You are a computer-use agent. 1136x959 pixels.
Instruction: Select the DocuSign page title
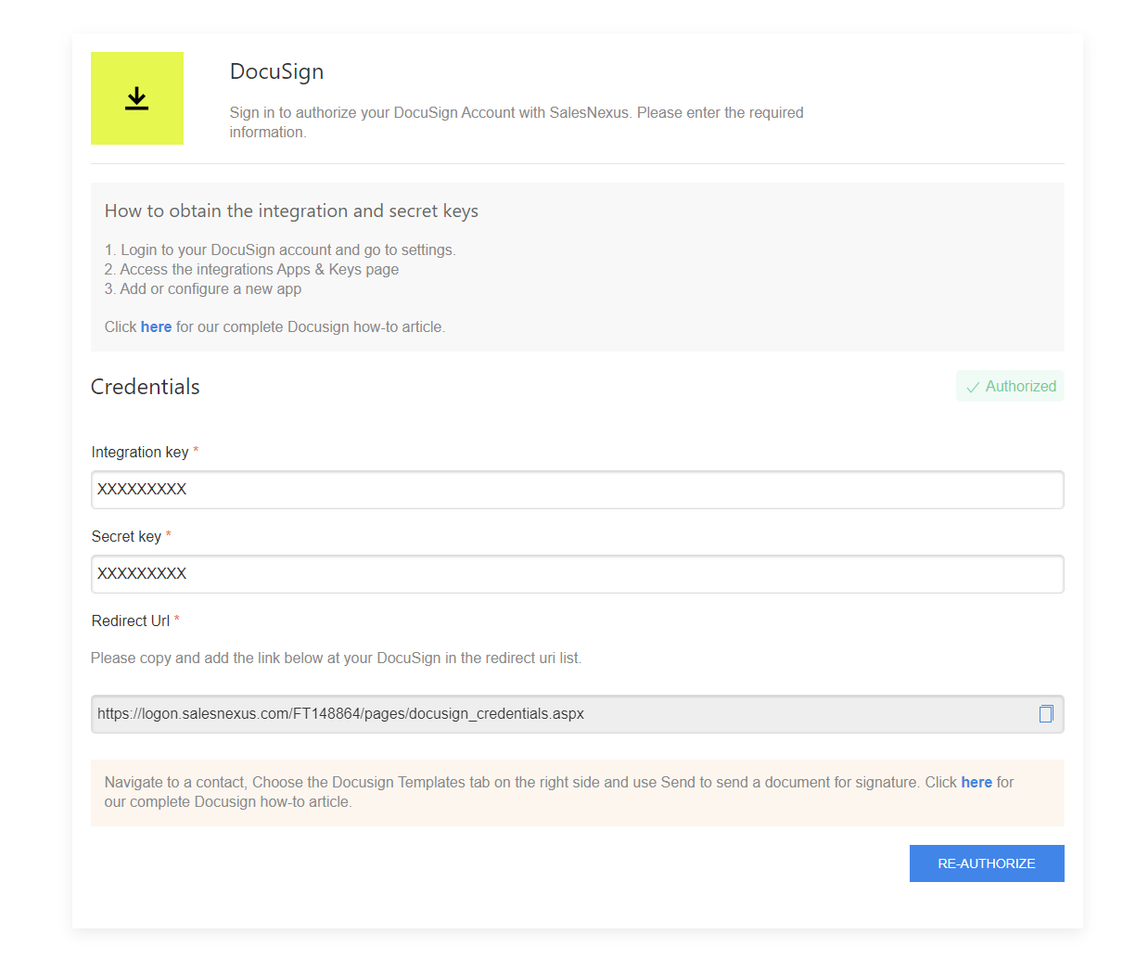click(x=276, y=71)
